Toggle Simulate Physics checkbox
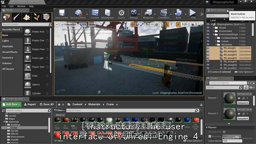This screenshot has height=144, width=256. [x=224, y=132]
